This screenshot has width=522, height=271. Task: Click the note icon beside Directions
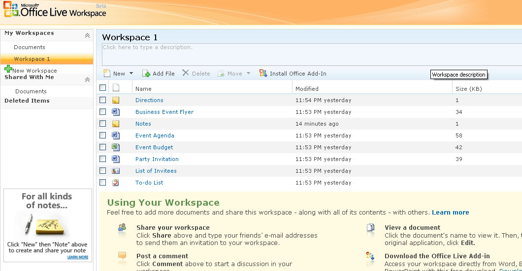click(x=116, y=100)
